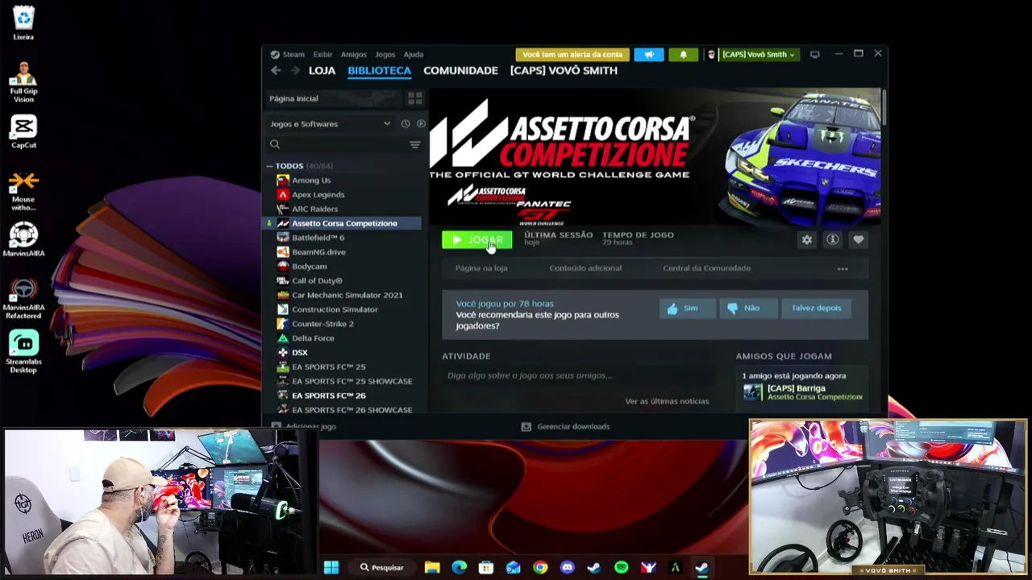Image resolution: width=1032 pixels, height=580 pixels.
Task: Open the library advanced filter icon
Action: pos(414,144)
